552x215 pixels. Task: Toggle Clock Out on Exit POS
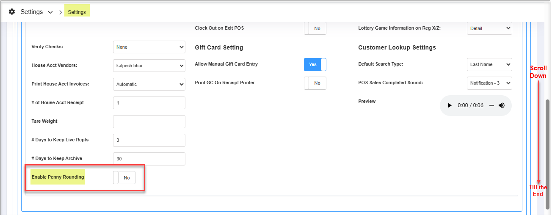(x=315, y=28)
